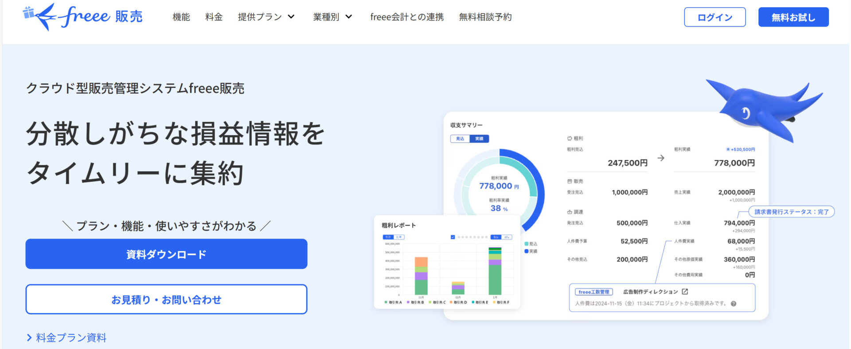
Task: Click the 人件費予算 value 52,500円
Action: coord(634,241)
